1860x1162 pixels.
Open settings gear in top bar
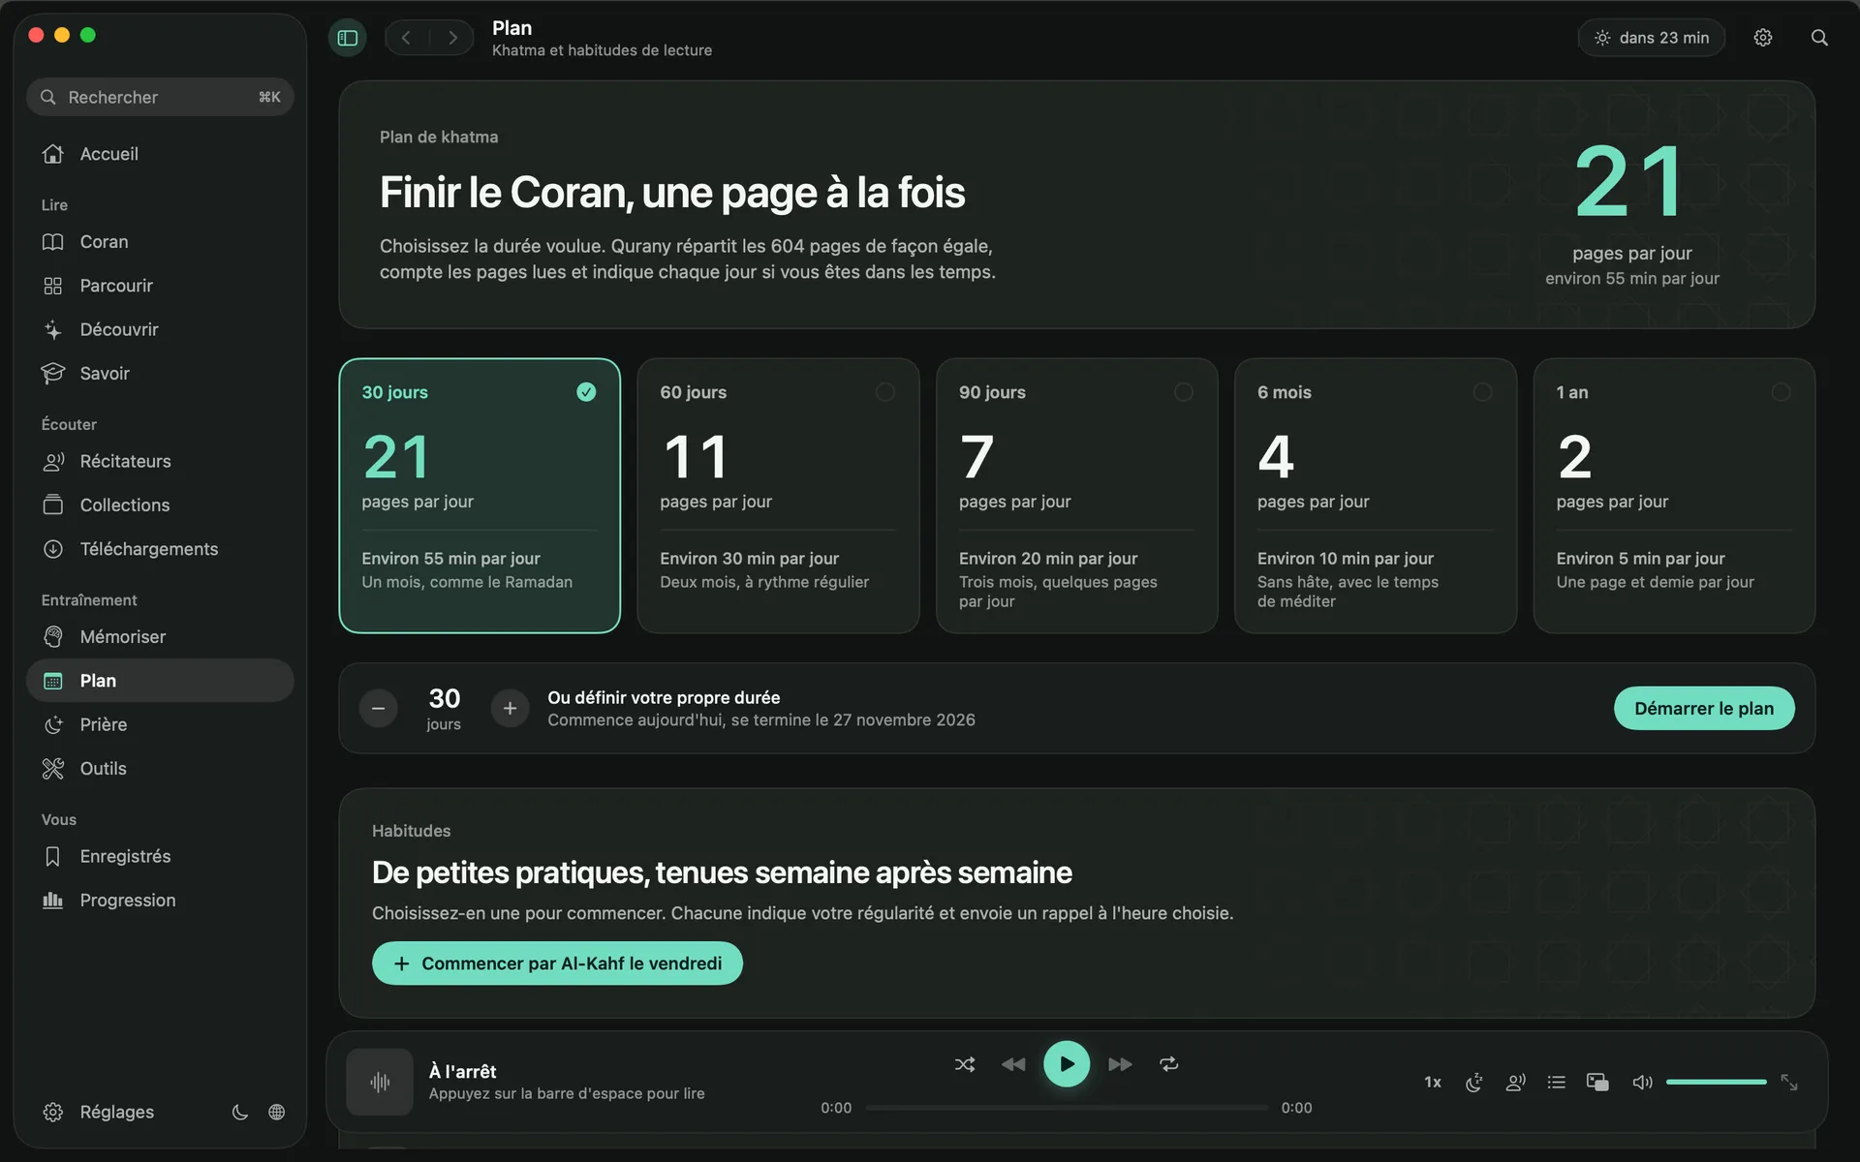point(1763,38)
